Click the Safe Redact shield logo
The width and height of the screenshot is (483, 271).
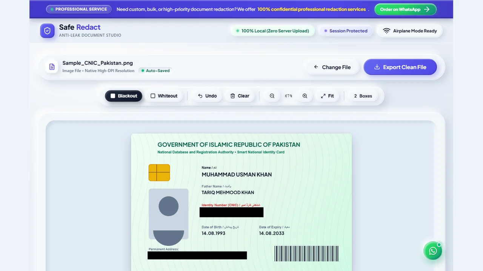point(47,31)
